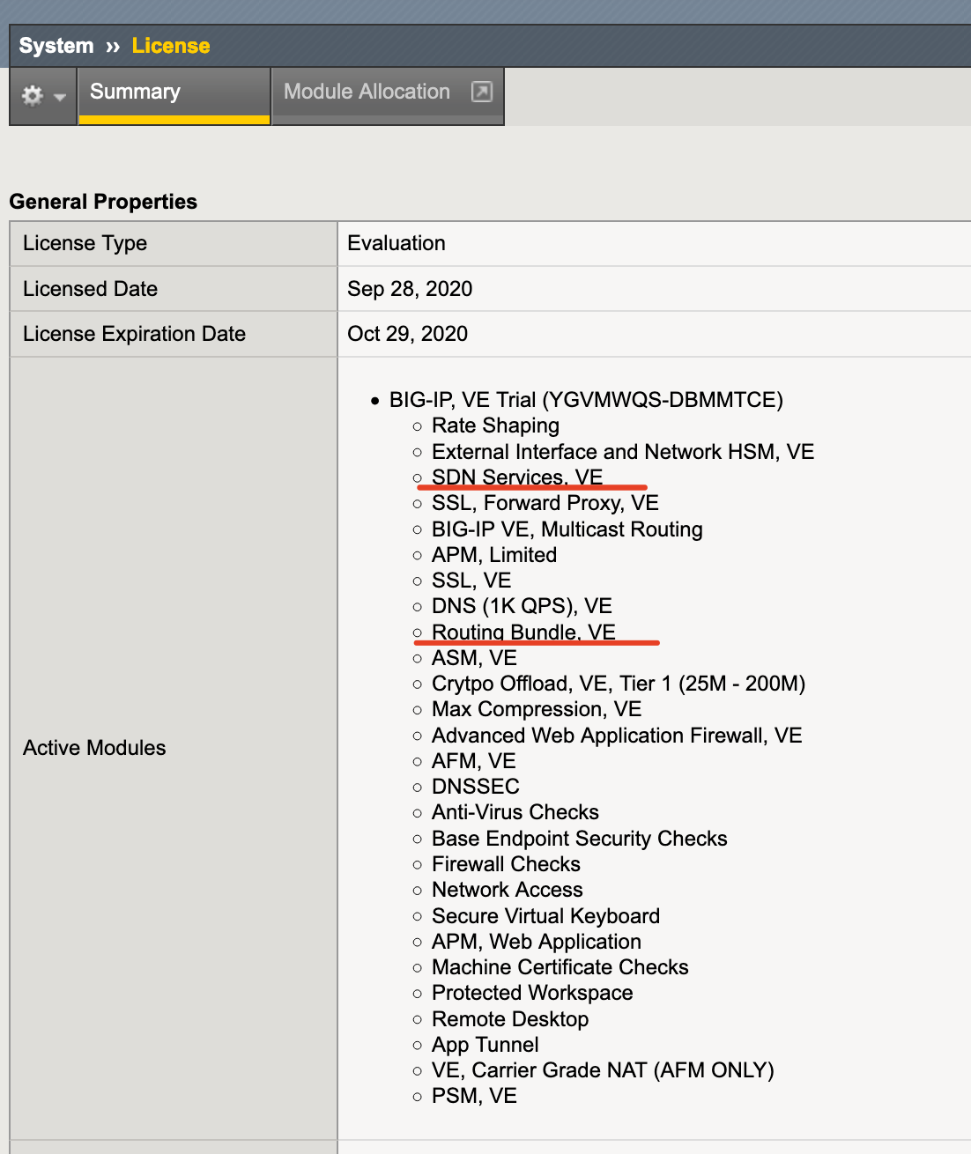The width and height of the screenshot is (971, 1154).
Task: Click the Max Compression, VE module
Action: [537, 709]
